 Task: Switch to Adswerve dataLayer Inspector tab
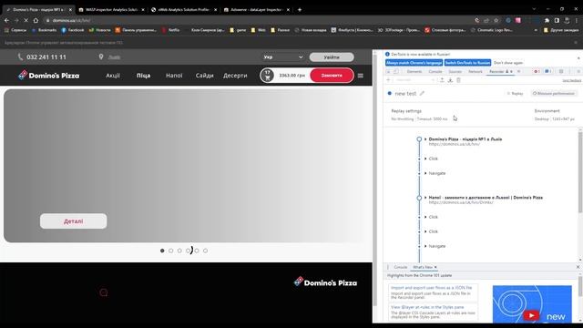tap(257, 10)
